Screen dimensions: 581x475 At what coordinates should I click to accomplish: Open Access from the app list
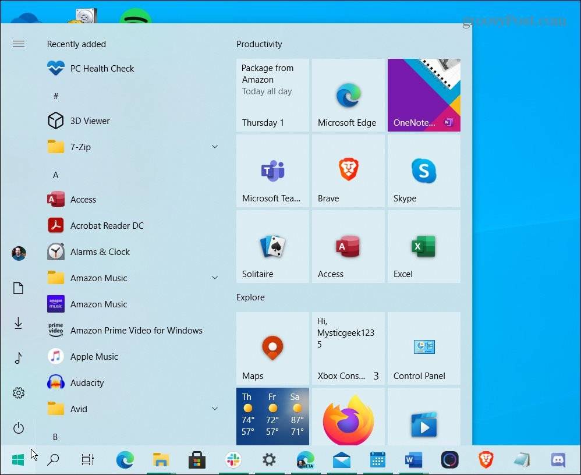point(133,199)
